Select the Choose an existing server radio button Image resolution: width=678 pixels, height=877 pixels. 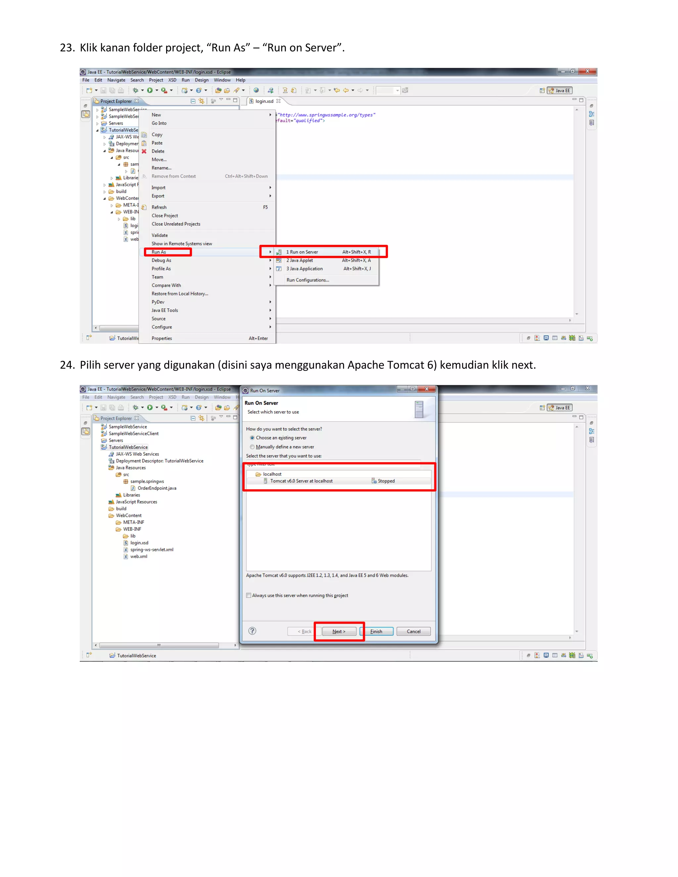(x=252, y=438)
